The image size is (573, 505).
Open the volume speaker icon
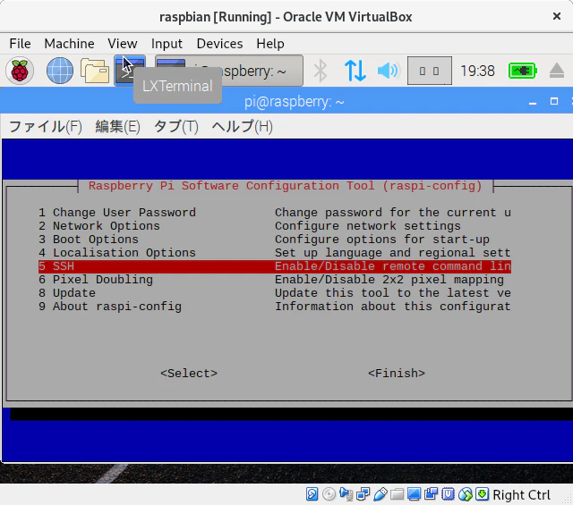(389, 71)
